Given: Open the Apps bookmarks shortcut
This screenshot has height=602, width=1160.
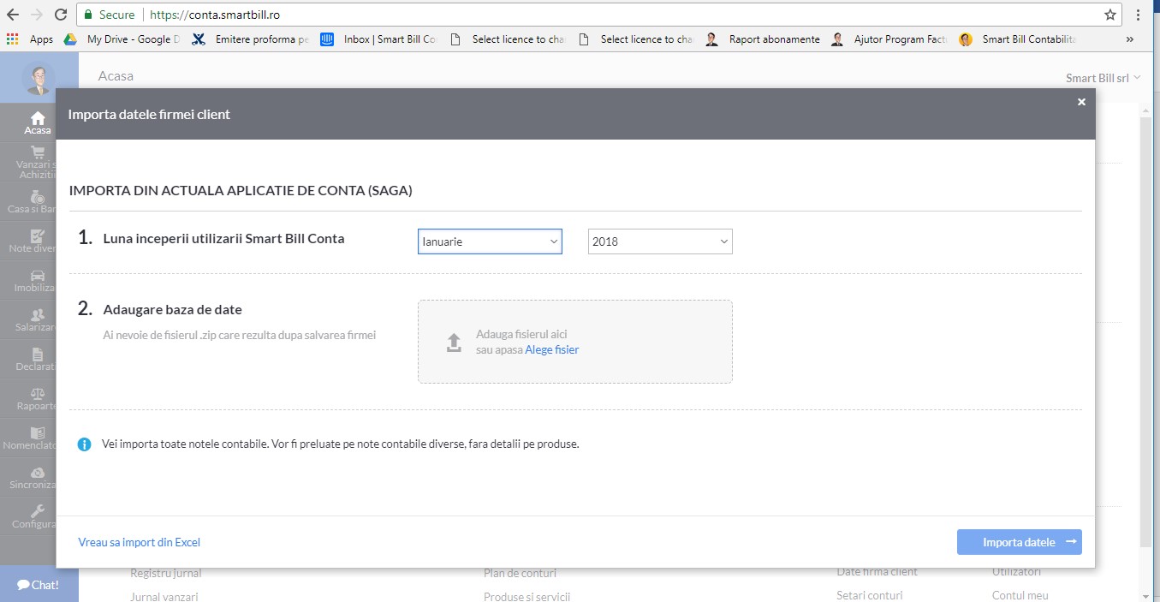Looking at the screenshot, I should coord(30,39).
